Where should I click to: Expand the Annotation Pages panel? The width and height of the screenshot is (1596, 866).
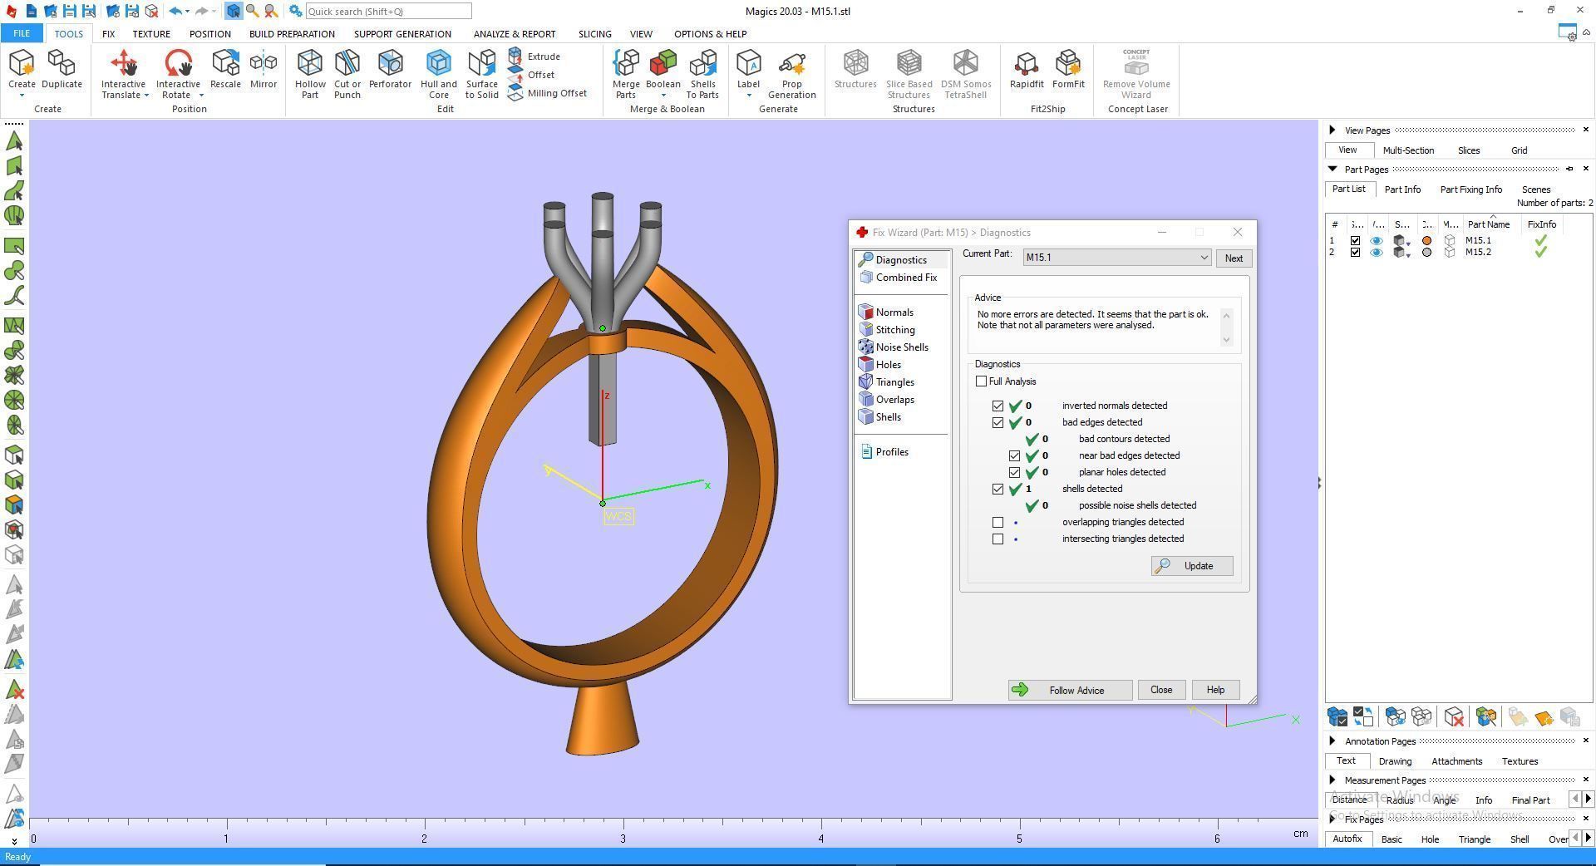point(1332,741)
